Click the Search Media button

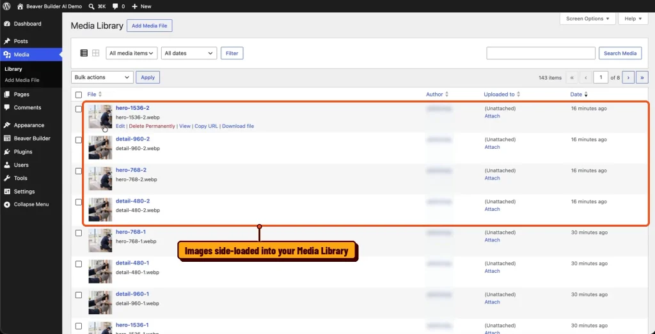tap(620, 53)
